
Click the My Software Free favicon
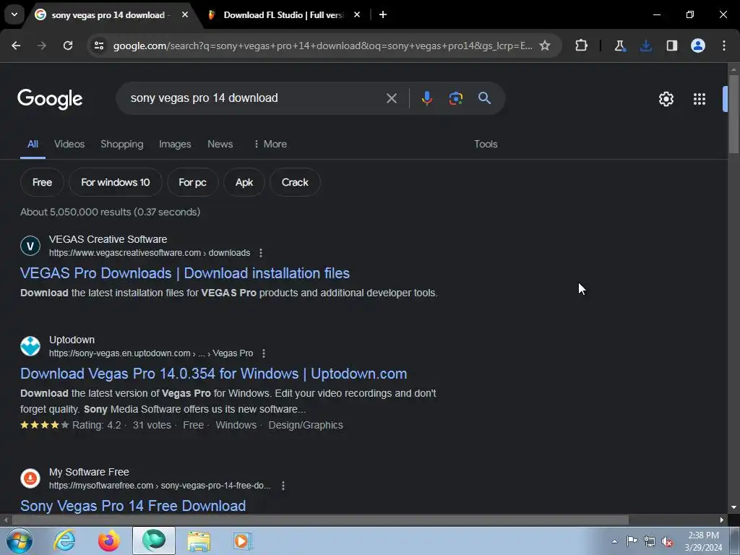30,478
